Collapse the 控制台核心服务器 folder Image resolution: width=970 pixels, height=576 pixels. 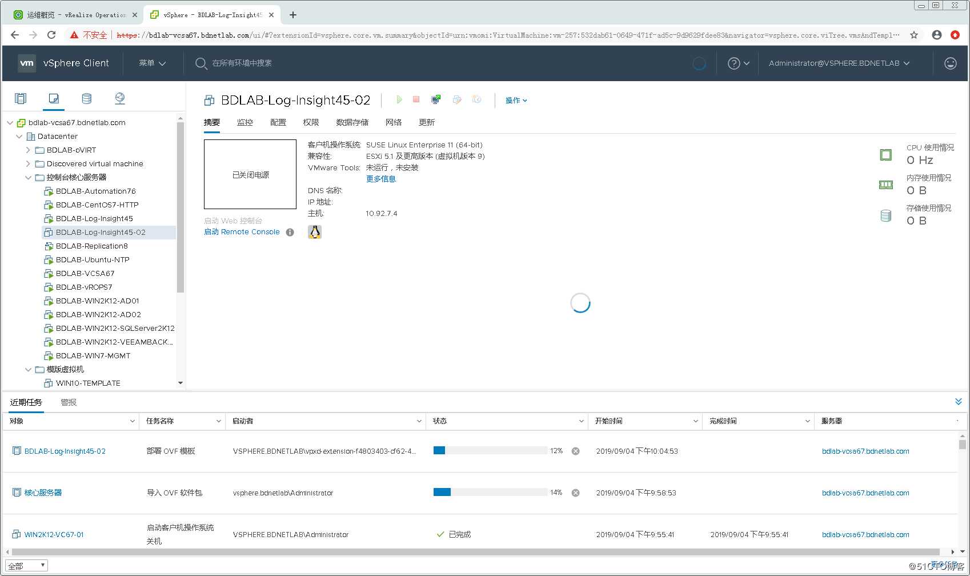coord(29,178)
